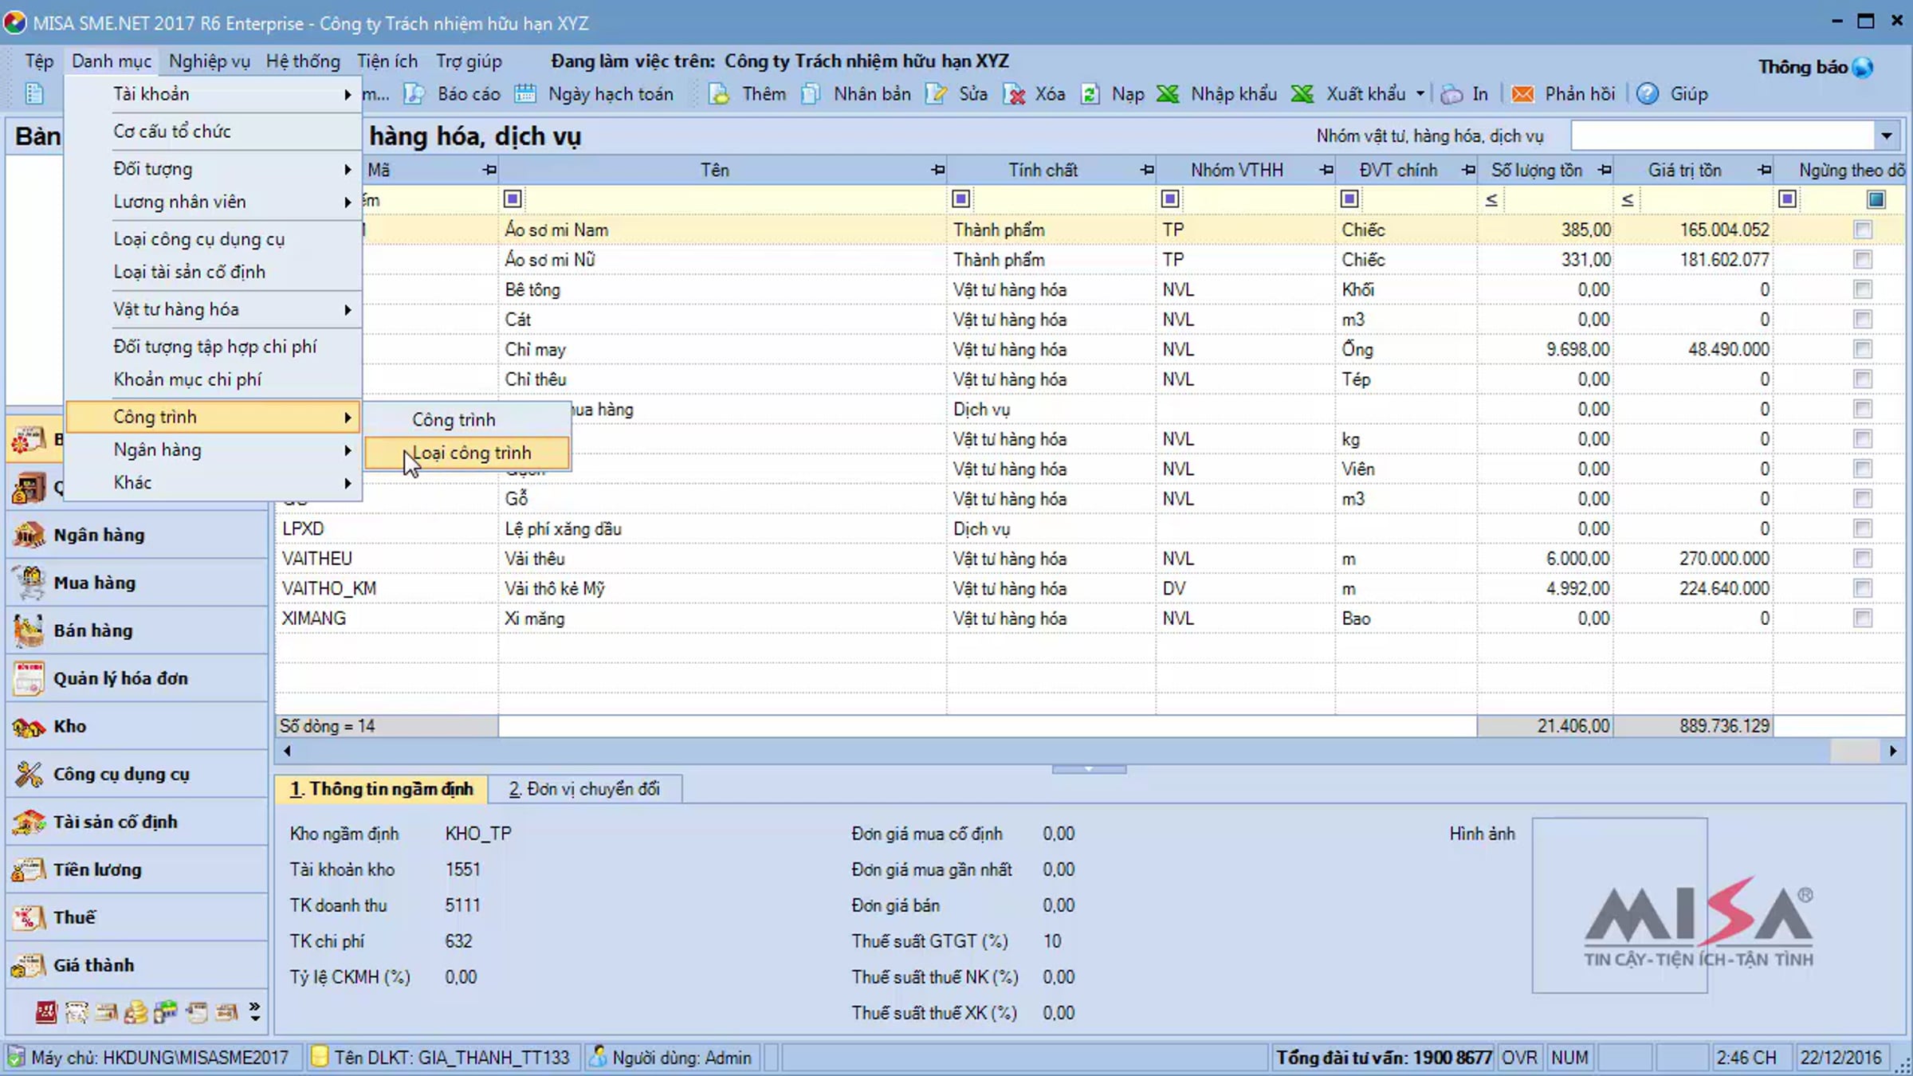Sort by the Nhóm VTHH column header
The height and width of the screenshot is (1076, 1913).
1236,170
